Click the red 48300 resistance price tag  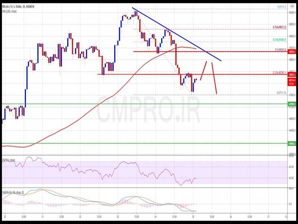[x=291, y=74]
